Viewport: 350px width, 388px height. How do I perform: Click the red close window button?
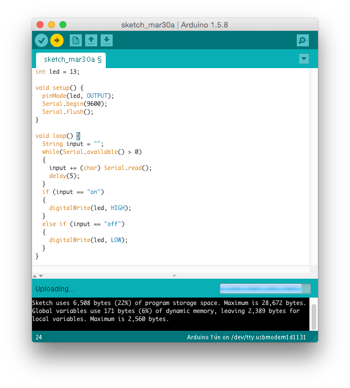tap(40, 25)
